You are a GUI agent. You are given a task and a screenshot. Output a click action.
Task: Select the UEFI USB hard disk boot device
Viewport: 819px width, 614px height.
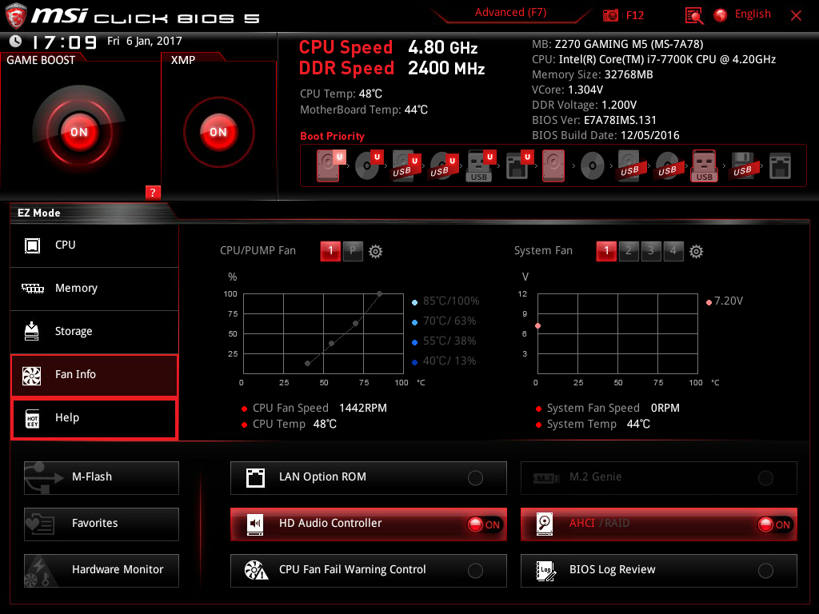406,166
